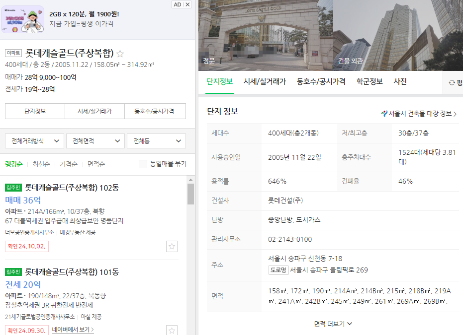The width and height of the screenshot is (463, 335).
Task: Click the 집주인 badge on the 101동 listing
Action: [x=13, y=271]
